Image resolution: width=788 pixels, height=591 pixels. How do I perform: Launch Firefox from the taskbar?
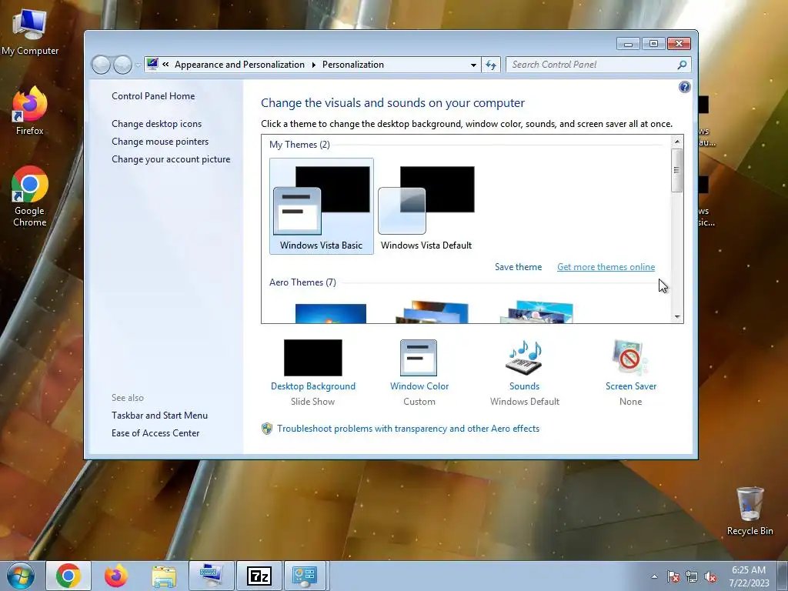tap(116, 576)
